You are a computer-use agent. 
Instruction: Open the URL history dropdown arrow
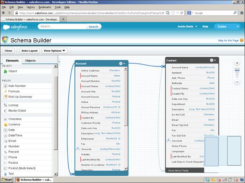point(178,13)
